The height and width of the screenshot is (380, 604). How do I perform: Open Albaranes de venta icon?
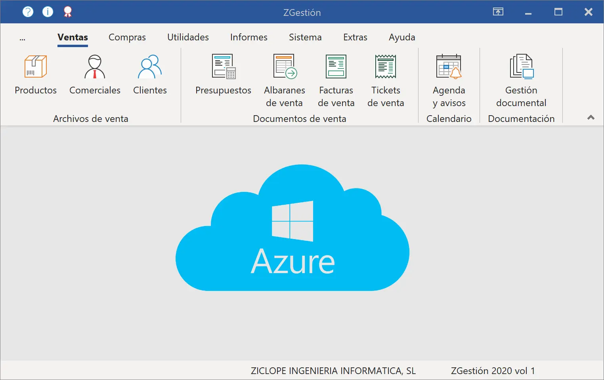[x=285, y=66]
